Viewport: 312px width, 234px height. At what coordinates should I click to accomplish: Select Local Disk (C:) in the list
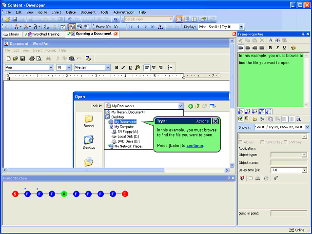[128, 136]
